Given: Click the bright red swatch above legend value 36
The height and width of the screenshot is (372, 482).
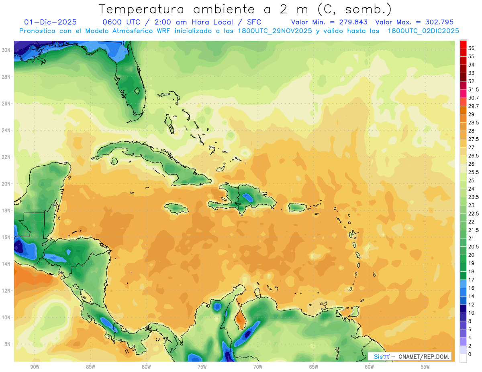Looking at the screenshot, I should pos(463,44).
